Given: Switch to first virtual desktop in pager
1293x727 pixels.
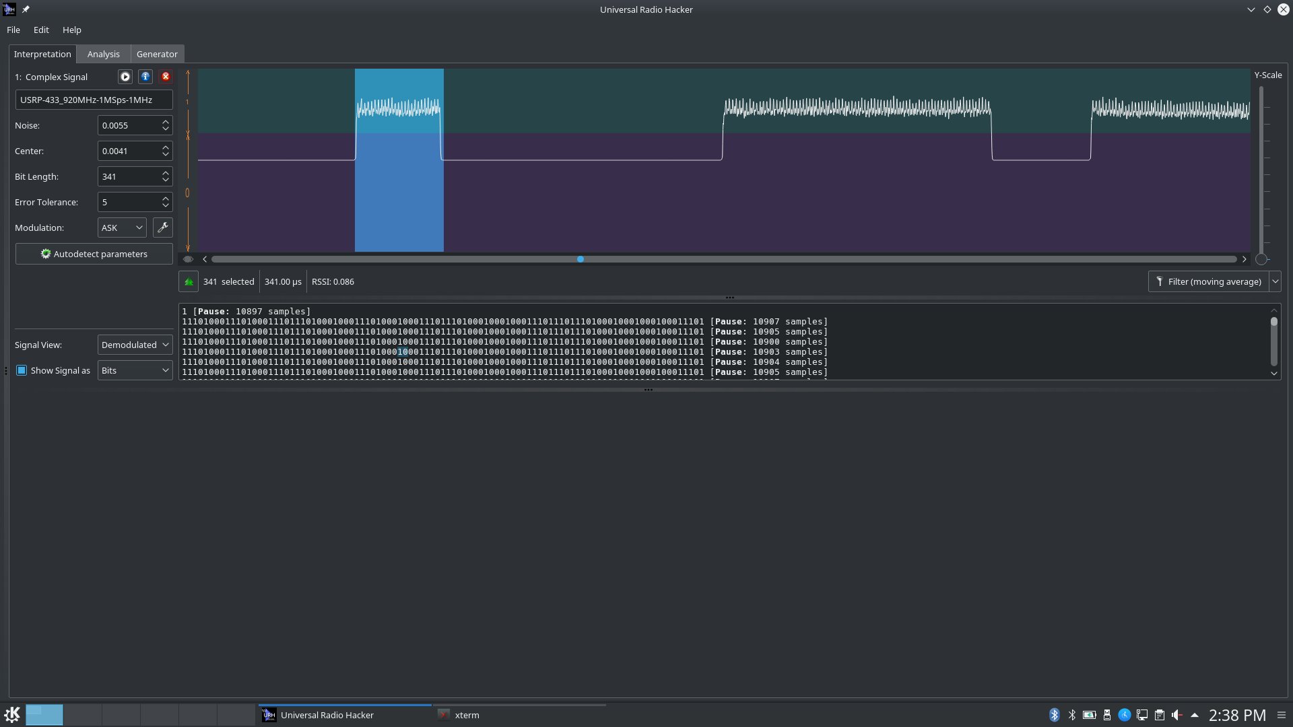Looking at the screenshot, I should 44,715.
